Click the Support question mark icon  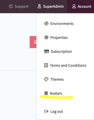tap(11, 6)
